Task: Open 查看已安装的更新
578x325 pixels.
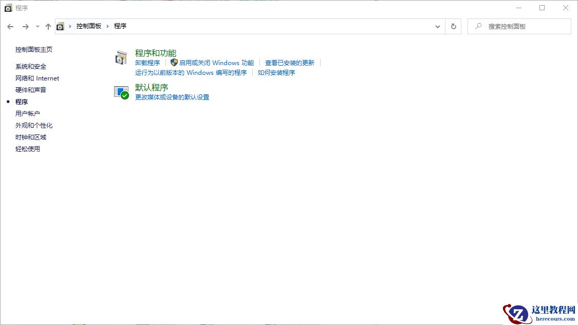Action: tap(291, 62)
